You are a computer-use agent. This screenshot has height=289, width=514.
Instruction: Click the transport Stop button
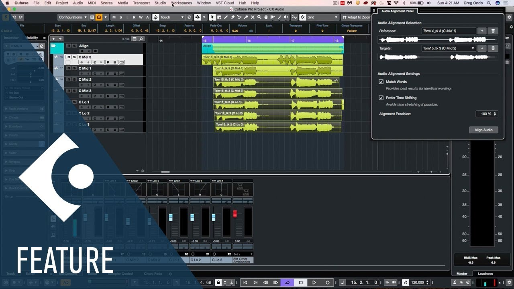[301, 283]
